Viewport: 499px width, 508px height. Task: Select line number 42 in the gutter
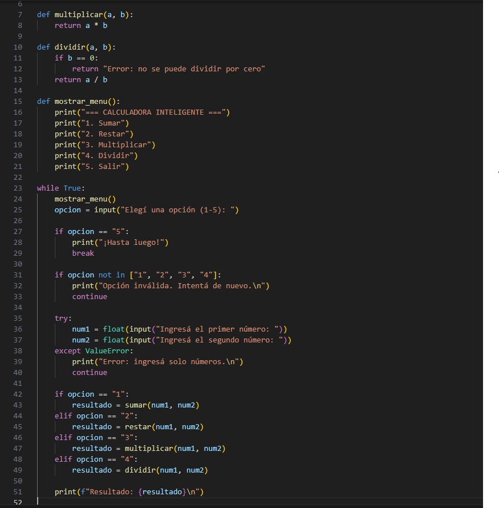tap(18, 394)
